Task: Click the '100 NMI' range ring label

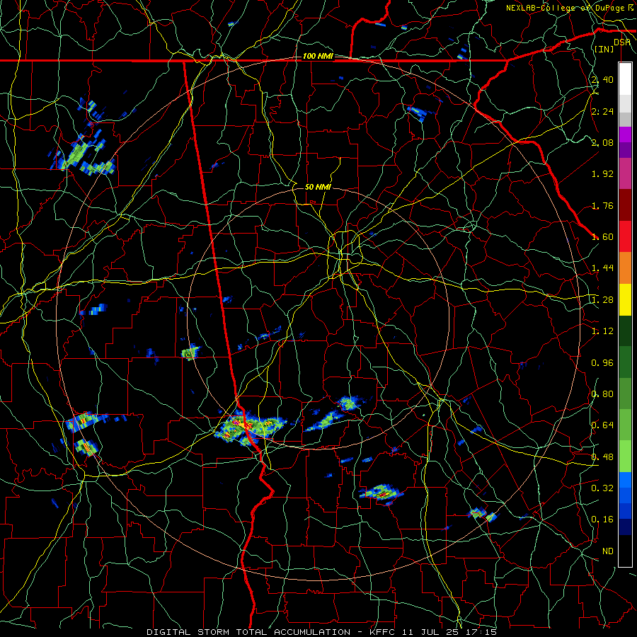Action: [x=318, y=56]
